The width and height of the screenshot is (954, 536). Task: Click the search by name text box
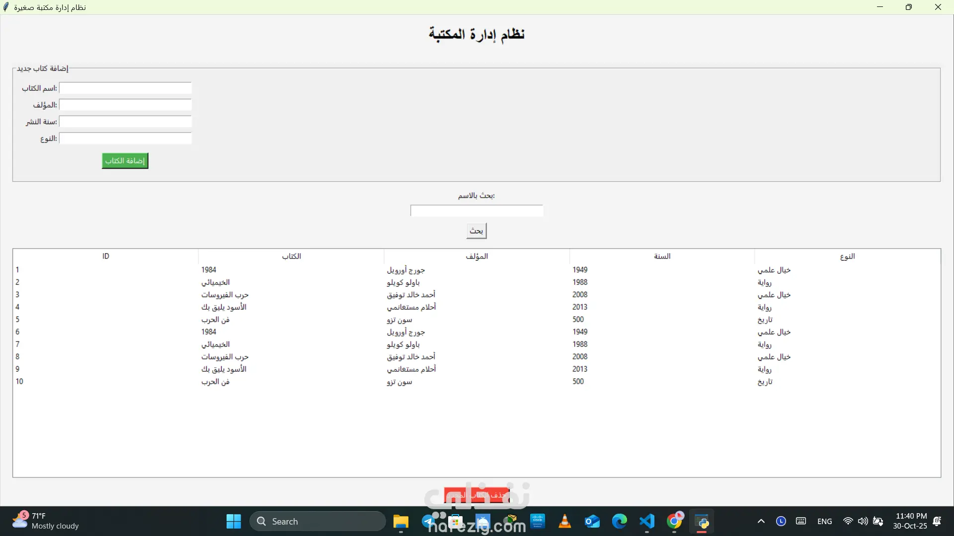point(477,211)
